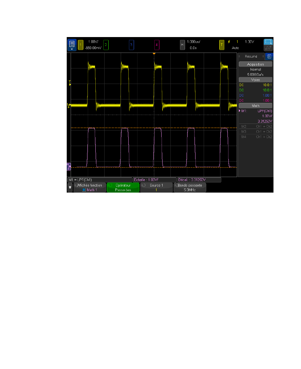Open the Voies section header
This screenshot has height=369, width=301.
(x=255, y=80)
